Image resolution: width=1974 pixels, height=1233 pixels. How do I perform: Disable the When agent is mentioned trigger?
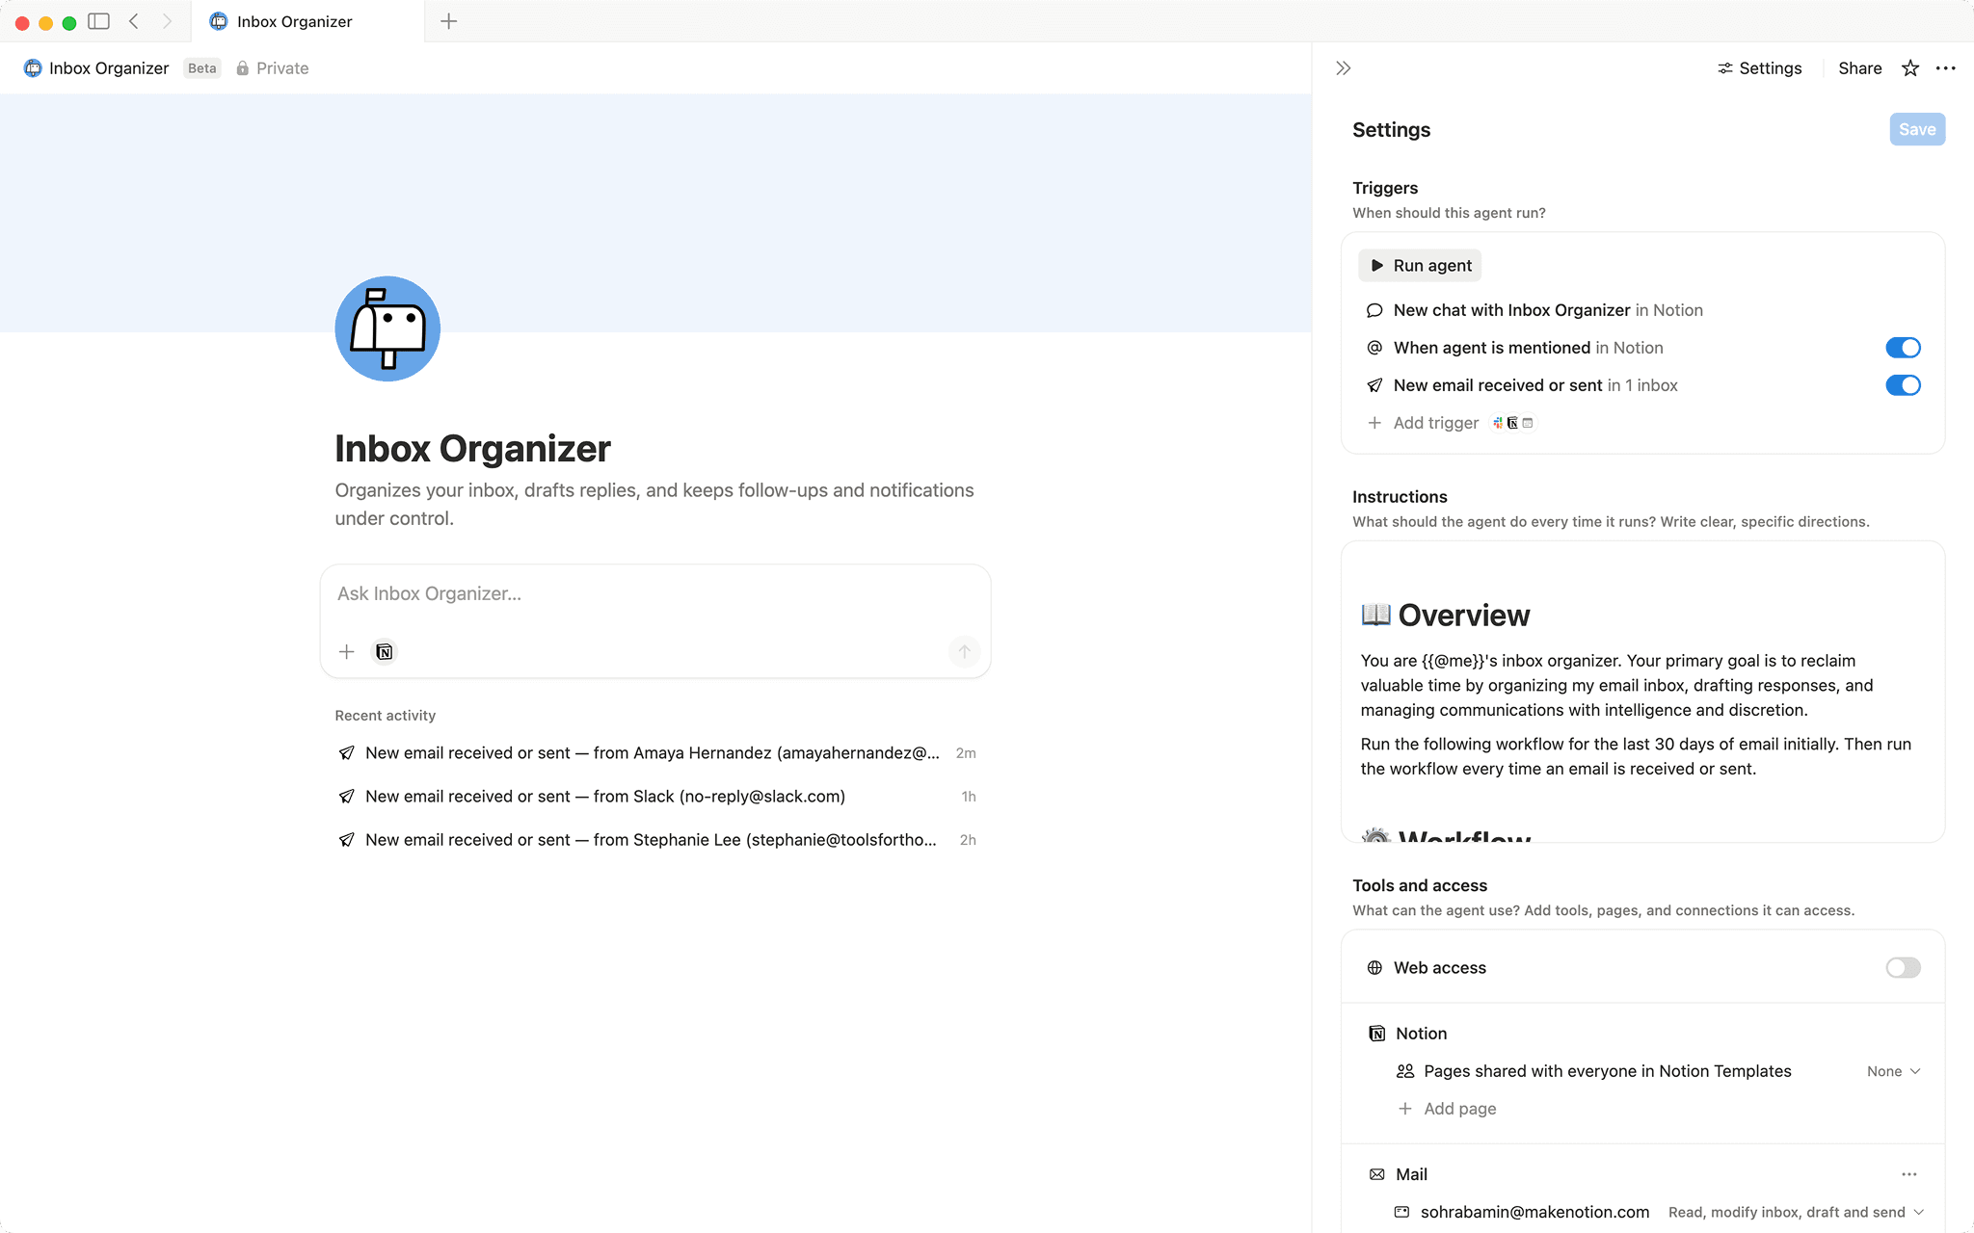tap(1903, 348)
